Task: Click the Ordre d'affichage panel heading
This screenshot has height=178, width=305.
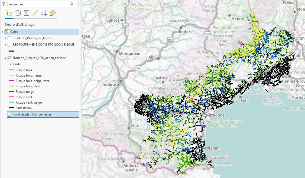Action: [20, 25]
